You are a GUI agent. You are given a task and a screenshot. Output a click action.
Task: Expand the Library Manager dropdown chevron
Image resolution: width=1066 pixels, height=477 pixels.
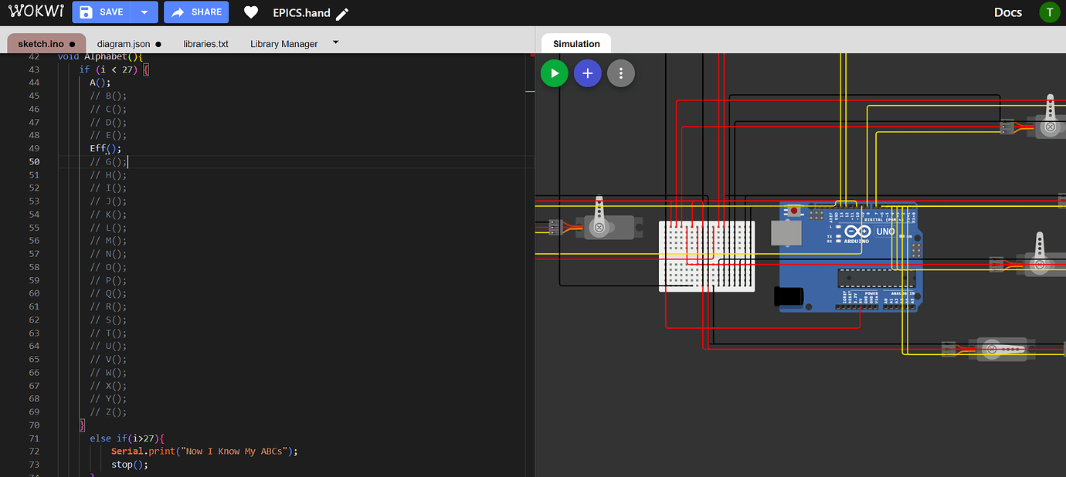pyautogui.click(x=334, y=42)
